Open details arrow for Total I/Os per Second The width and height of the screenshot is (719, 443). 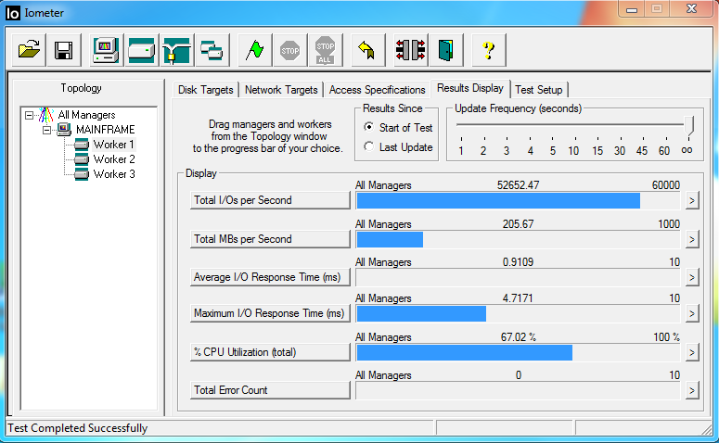(x=692, y=201)
